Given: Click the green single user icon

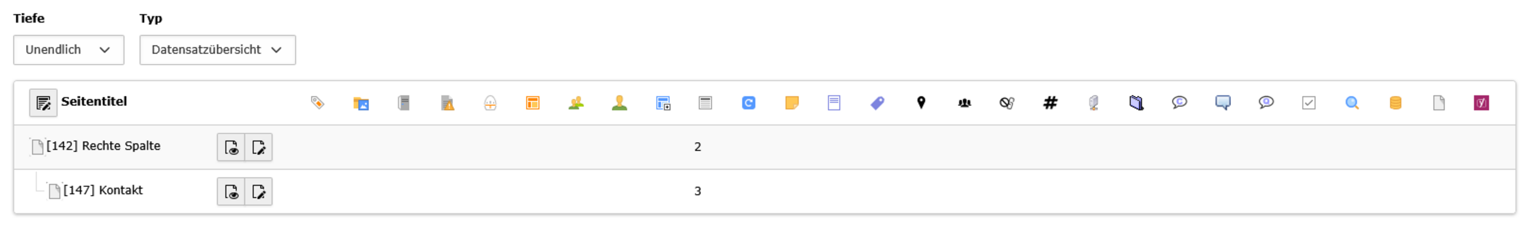Looking at the screenshot, I should pos(619,103).
